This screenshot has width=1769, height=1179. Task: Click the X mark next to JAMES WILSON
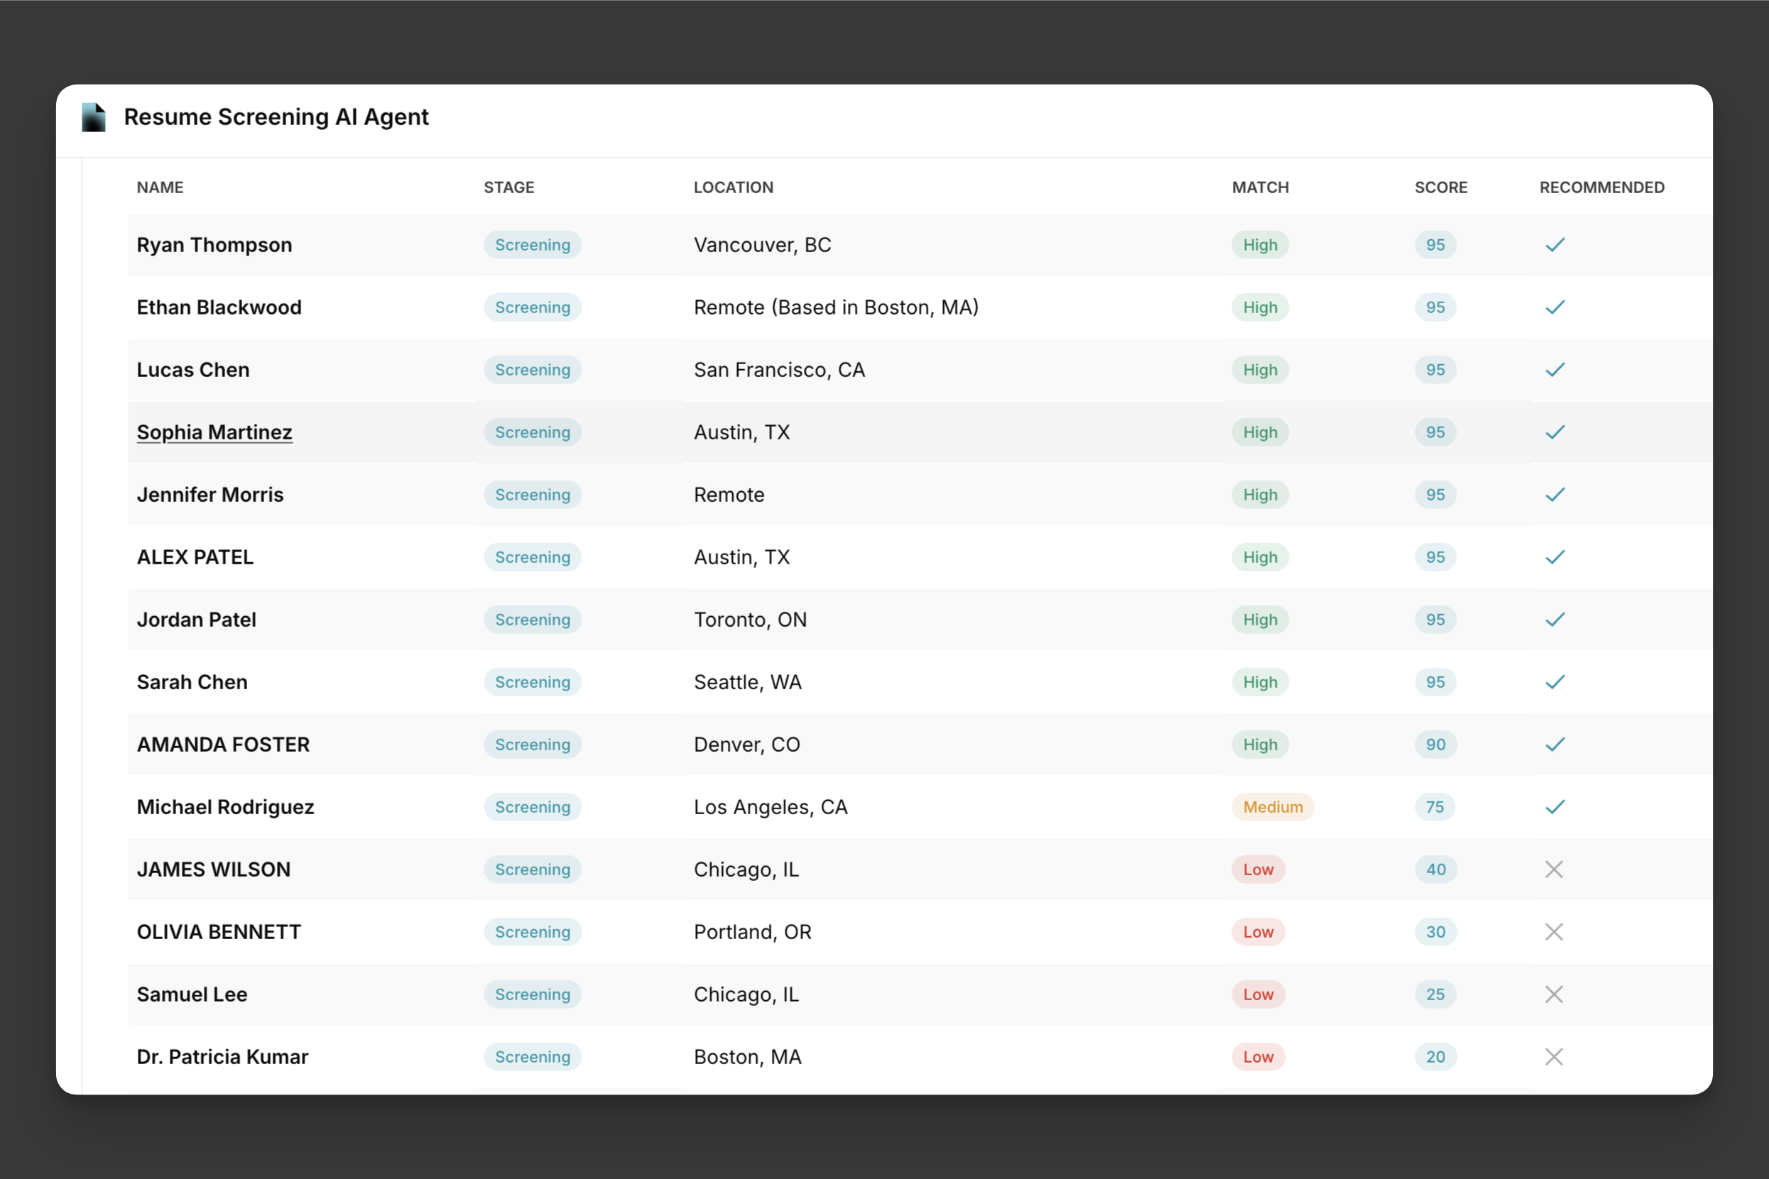point(1555,870)
